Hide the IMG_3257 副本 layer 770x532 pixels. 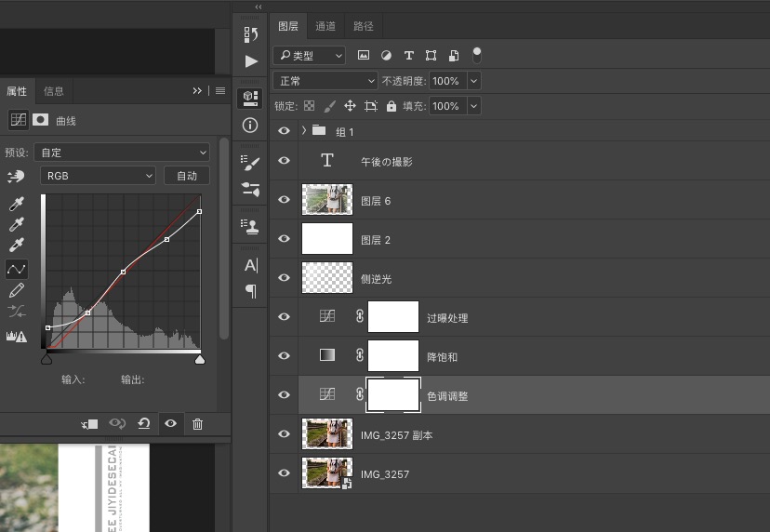pos(285,434)
